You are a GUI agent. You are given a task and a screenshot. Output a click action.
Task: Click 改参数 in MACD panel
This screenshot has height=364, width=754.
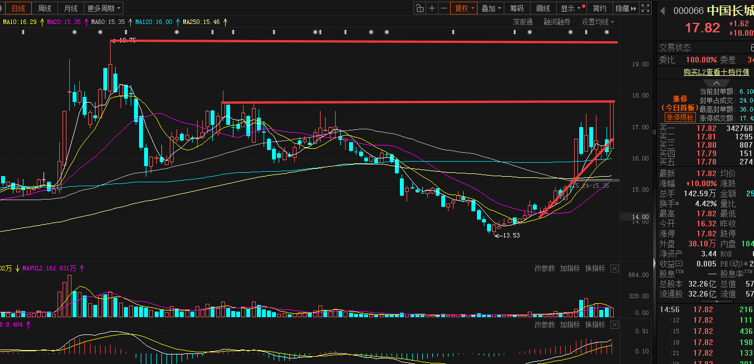pos(545,324)
